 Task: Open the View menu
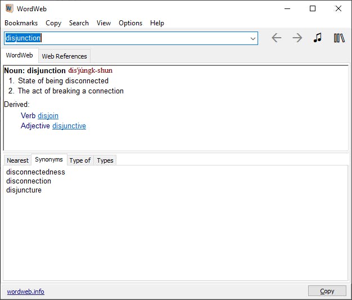pyautogui.click(x=103, y=23)
